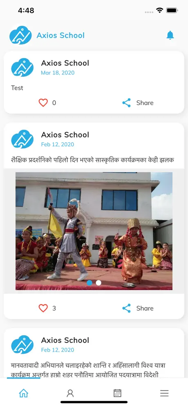This screenshot has width=188, height=407.
Task: Like the cultural program photo post
Action: click(x=43, y=308)
